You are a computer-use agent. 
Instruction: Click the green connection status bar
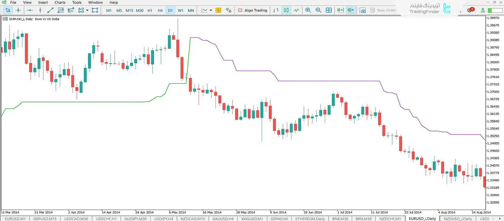pyautogui.click(x=494, y=10)
